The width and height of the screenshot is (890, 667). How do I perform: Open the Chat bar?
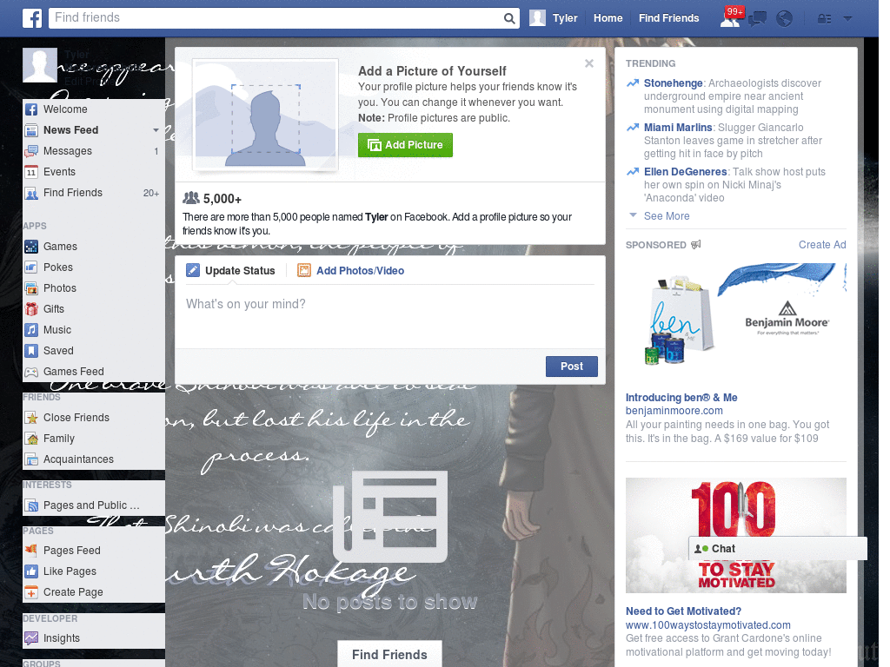coord(778,549)
